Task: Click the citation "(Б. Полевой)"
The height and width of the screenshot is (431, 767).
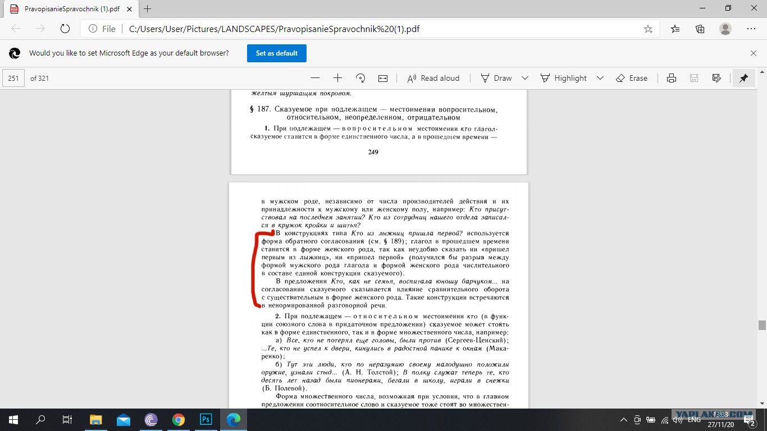Action: point(284,388)
